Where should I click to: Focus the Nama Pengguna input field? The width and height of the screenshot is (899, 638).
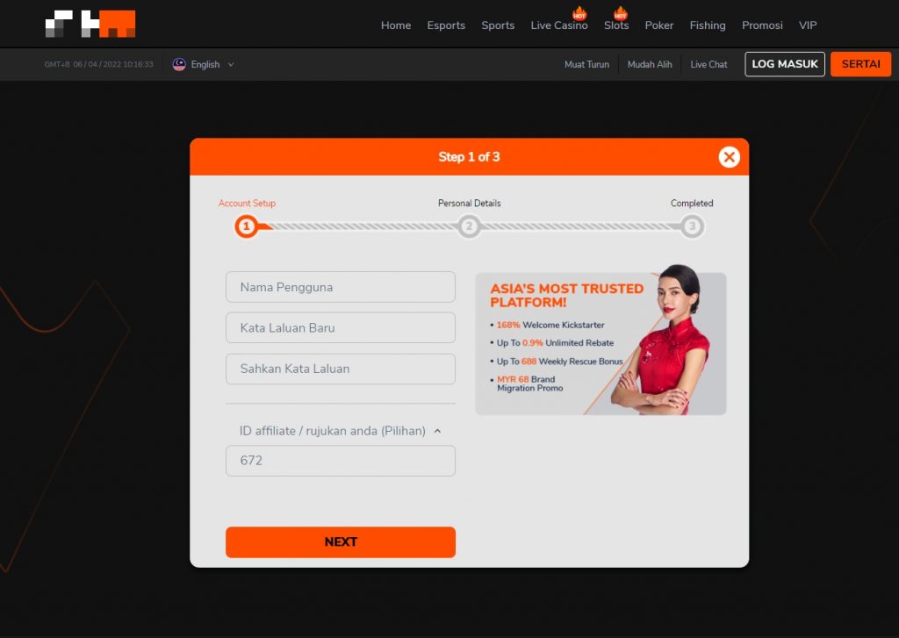pyautogui.click(x=341, y=287)
